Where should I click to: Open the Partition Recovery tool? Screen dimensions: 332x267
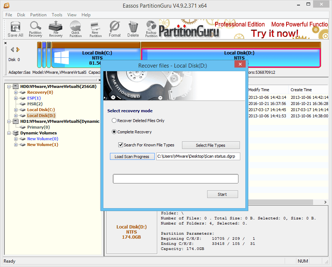(35, 29)
